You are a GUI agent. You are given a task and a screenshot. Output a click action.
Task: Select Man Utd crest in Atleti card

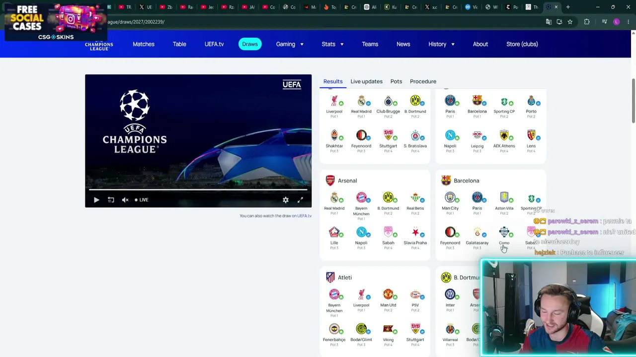tap(388, 295)
